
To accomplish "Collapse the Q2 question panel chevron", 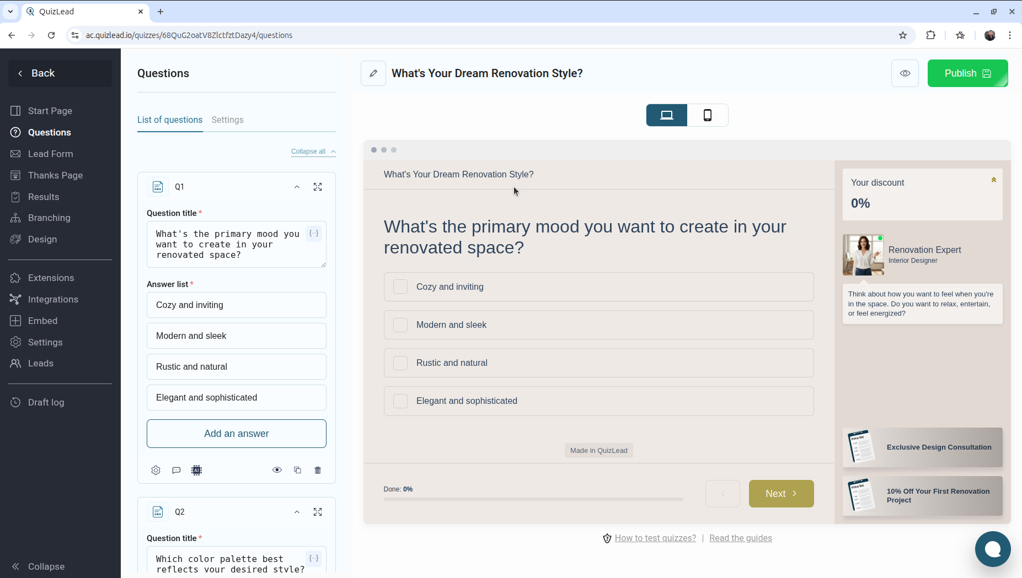I will pyautogui.click(x=297, y=512).
